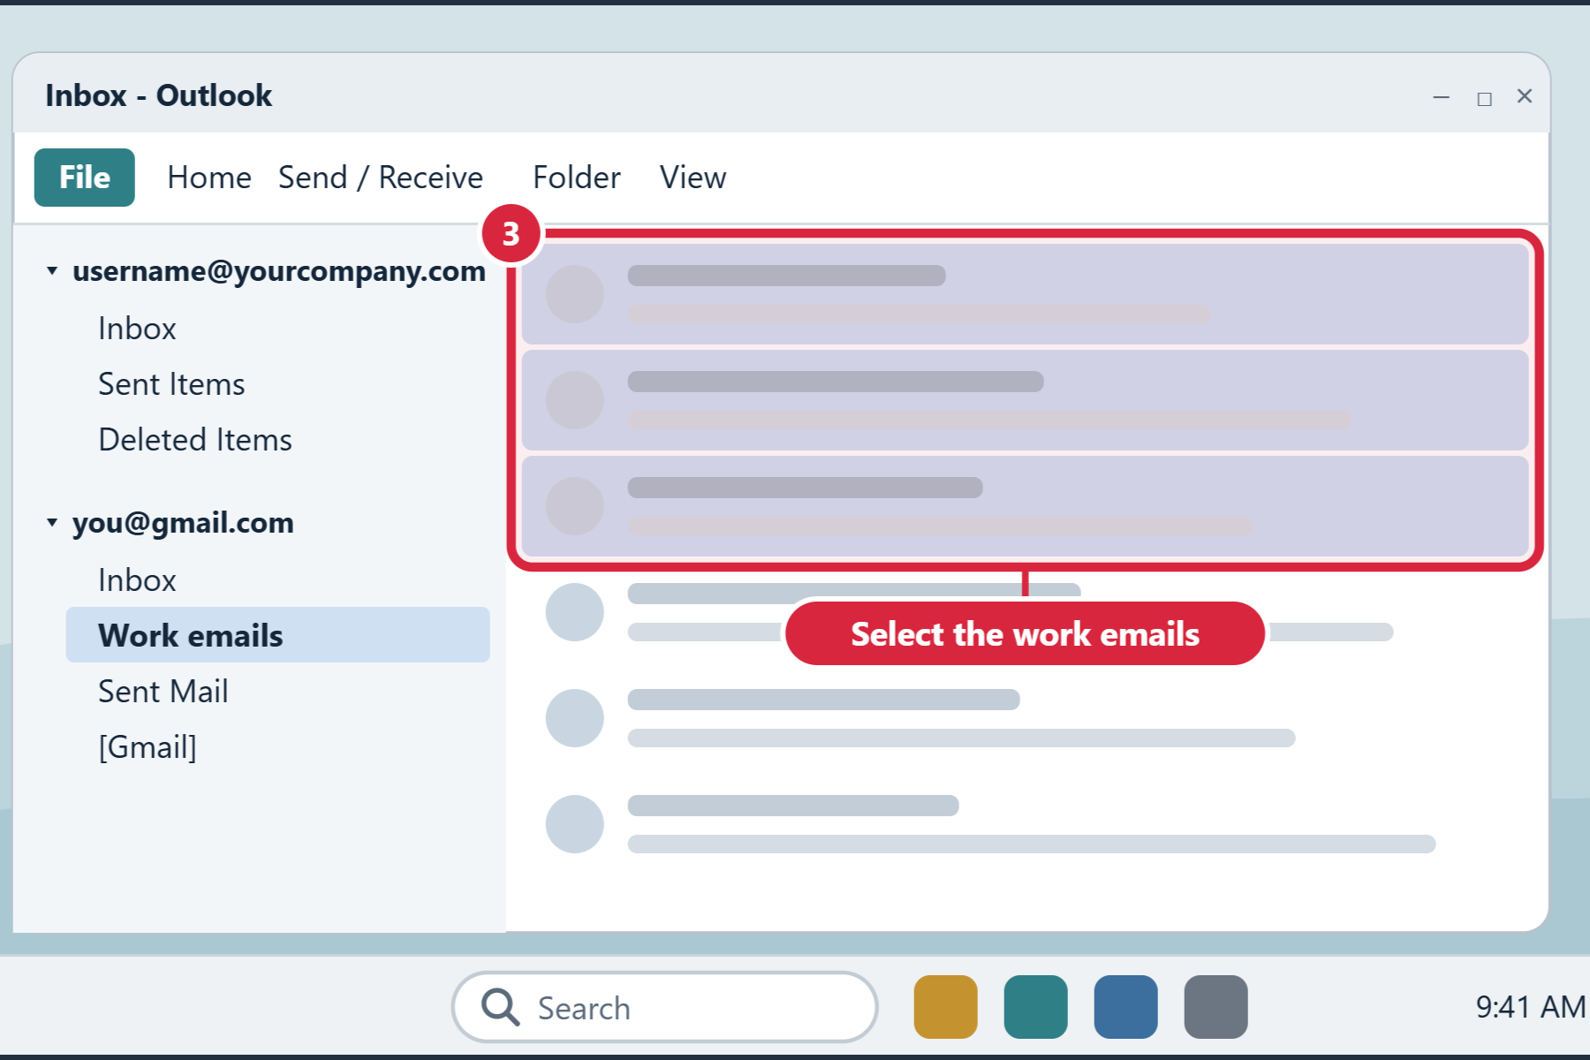Open the last email in message list

coord(1025,824)
